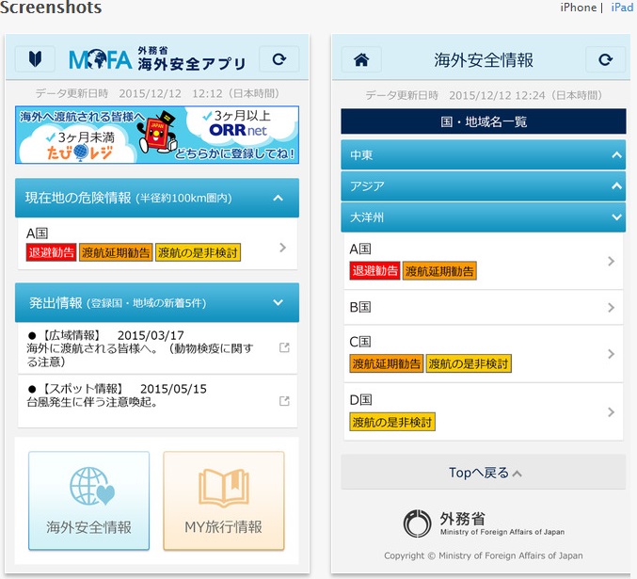Read 広域情報 2015/03/17 notice text
The image size is (637, 579).
pyautogui.click(x=140, y=348)
